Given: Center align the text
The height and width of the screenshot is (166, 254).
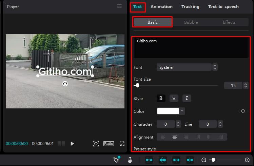Looking at the screenshot, I should pos(174,137).
